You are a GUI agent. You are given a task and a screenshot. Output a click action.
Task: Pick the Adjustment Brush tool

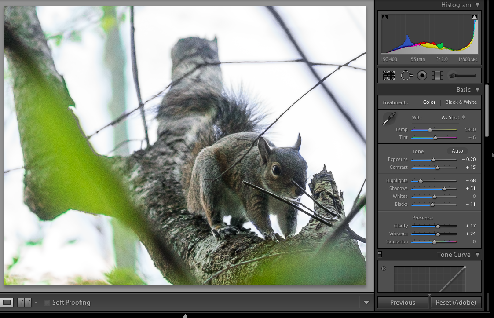click(x=463, y=76)
